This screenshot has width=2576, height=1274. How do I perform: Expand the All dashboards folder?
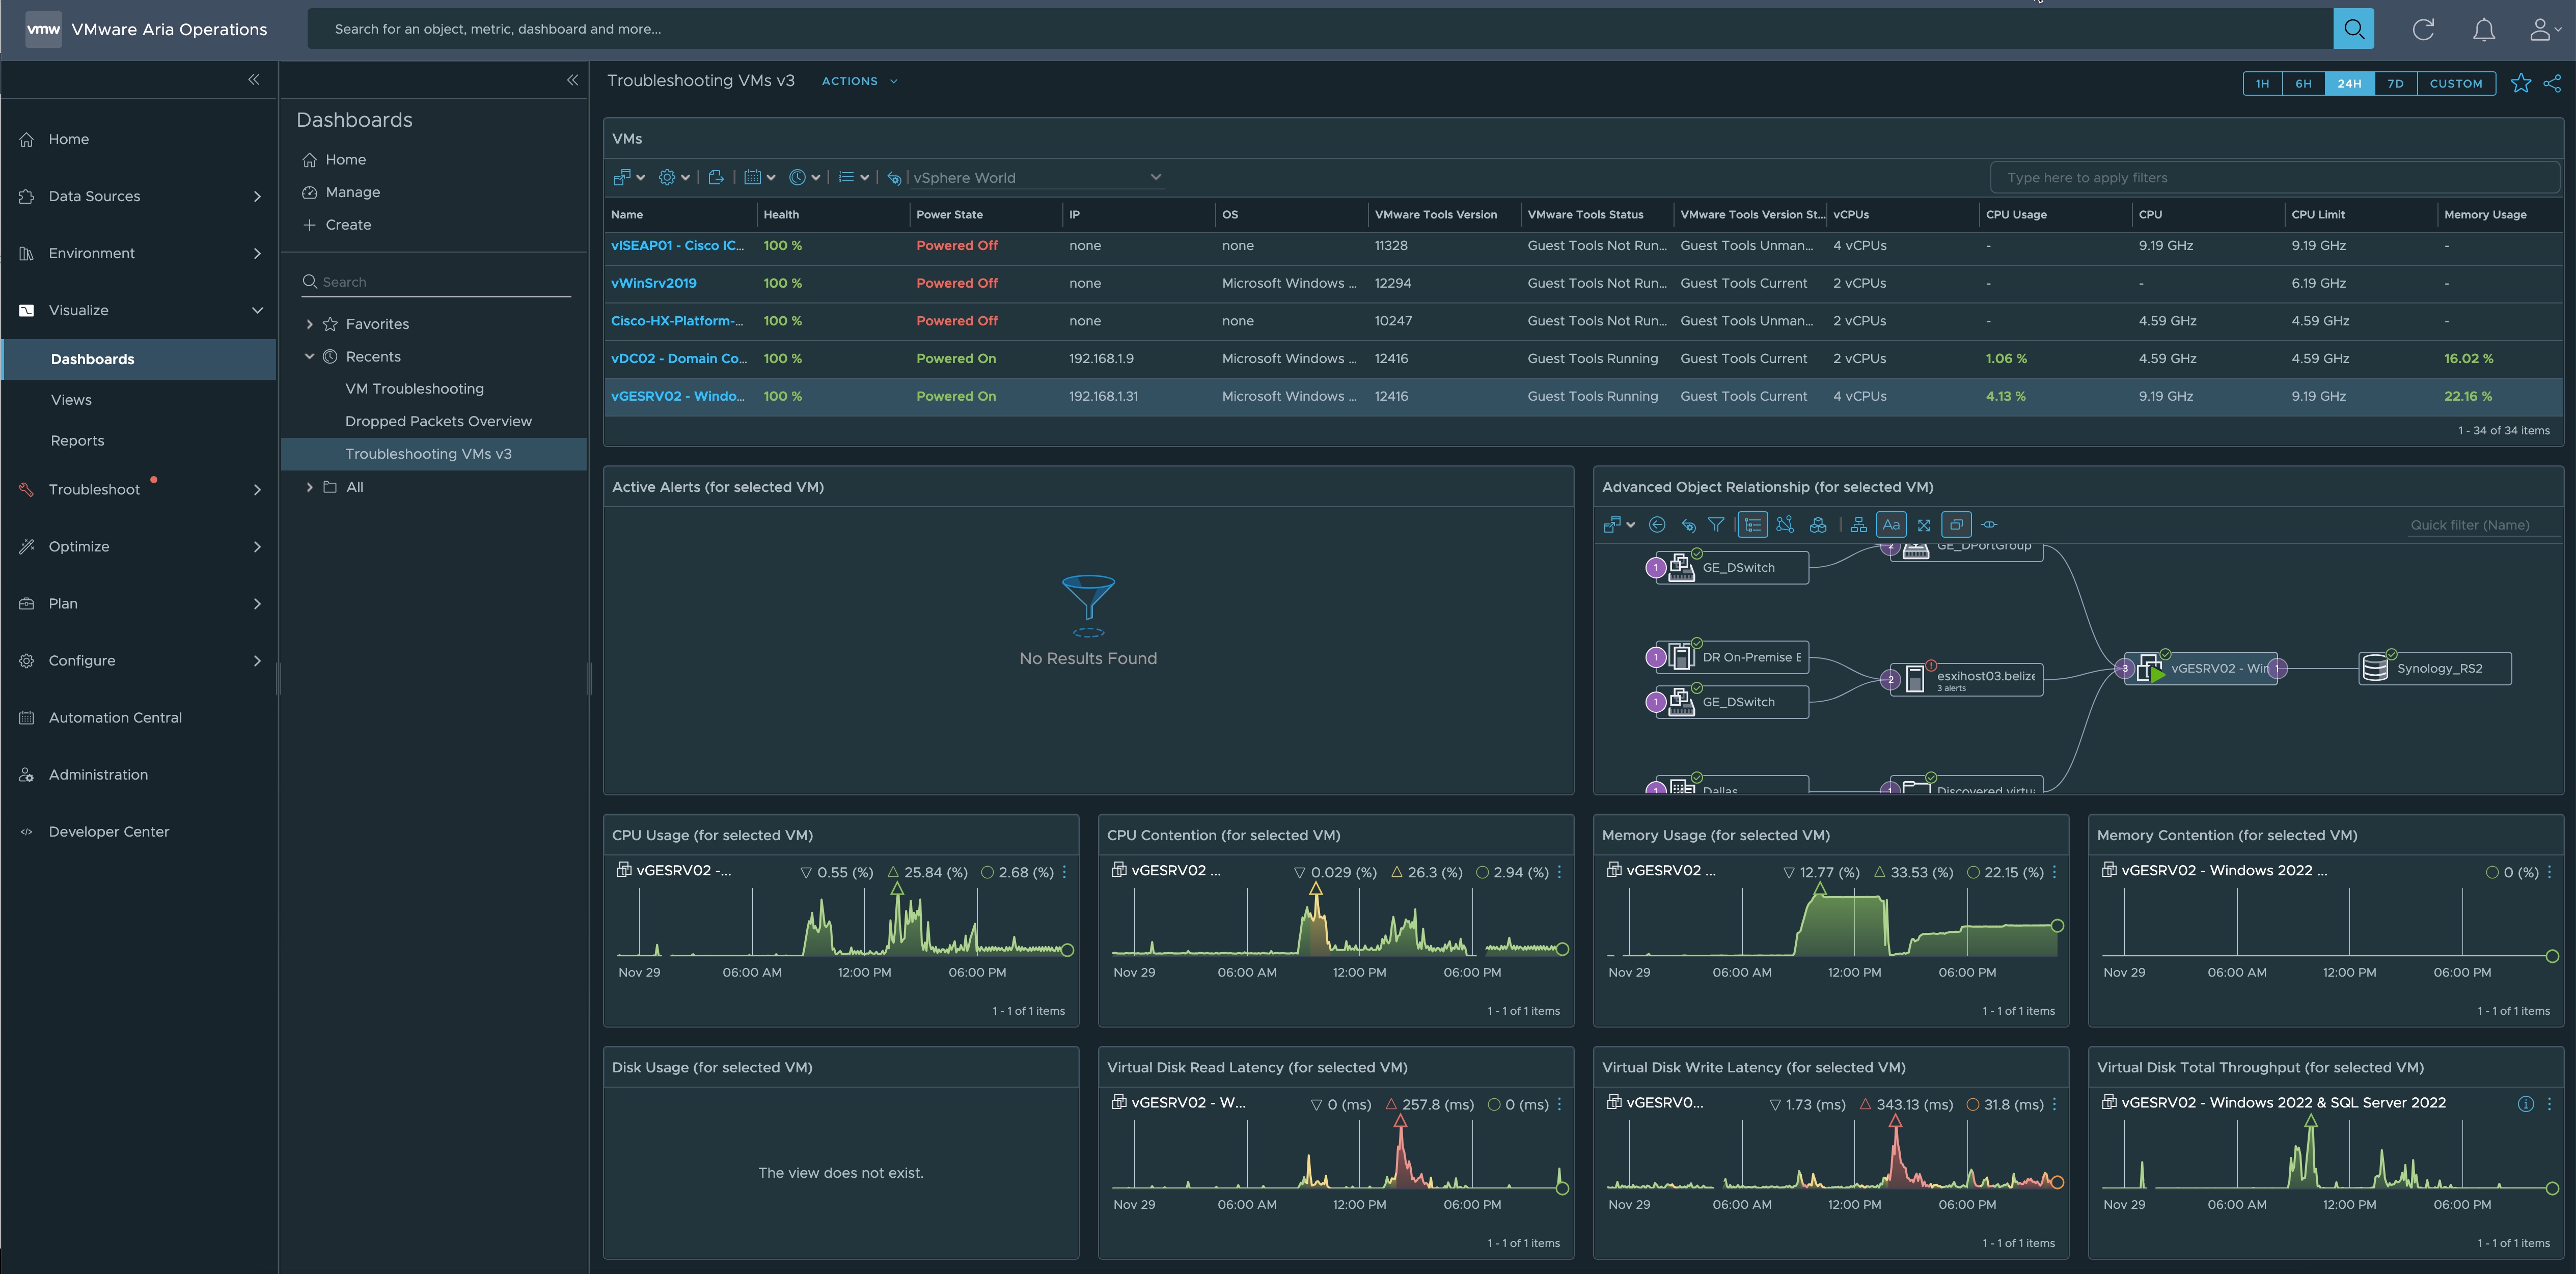(x=309, y=487)
